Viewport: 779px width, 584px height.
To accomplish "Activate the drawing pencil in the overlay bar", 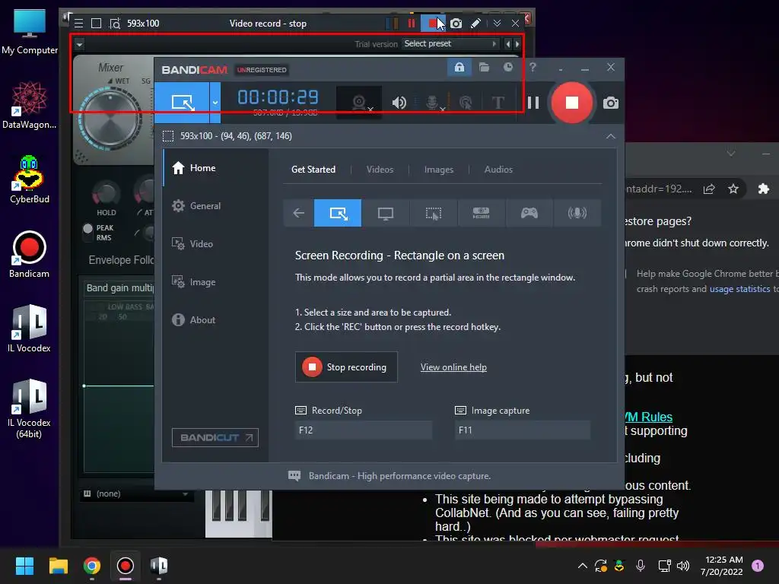I will coord(475,24).
